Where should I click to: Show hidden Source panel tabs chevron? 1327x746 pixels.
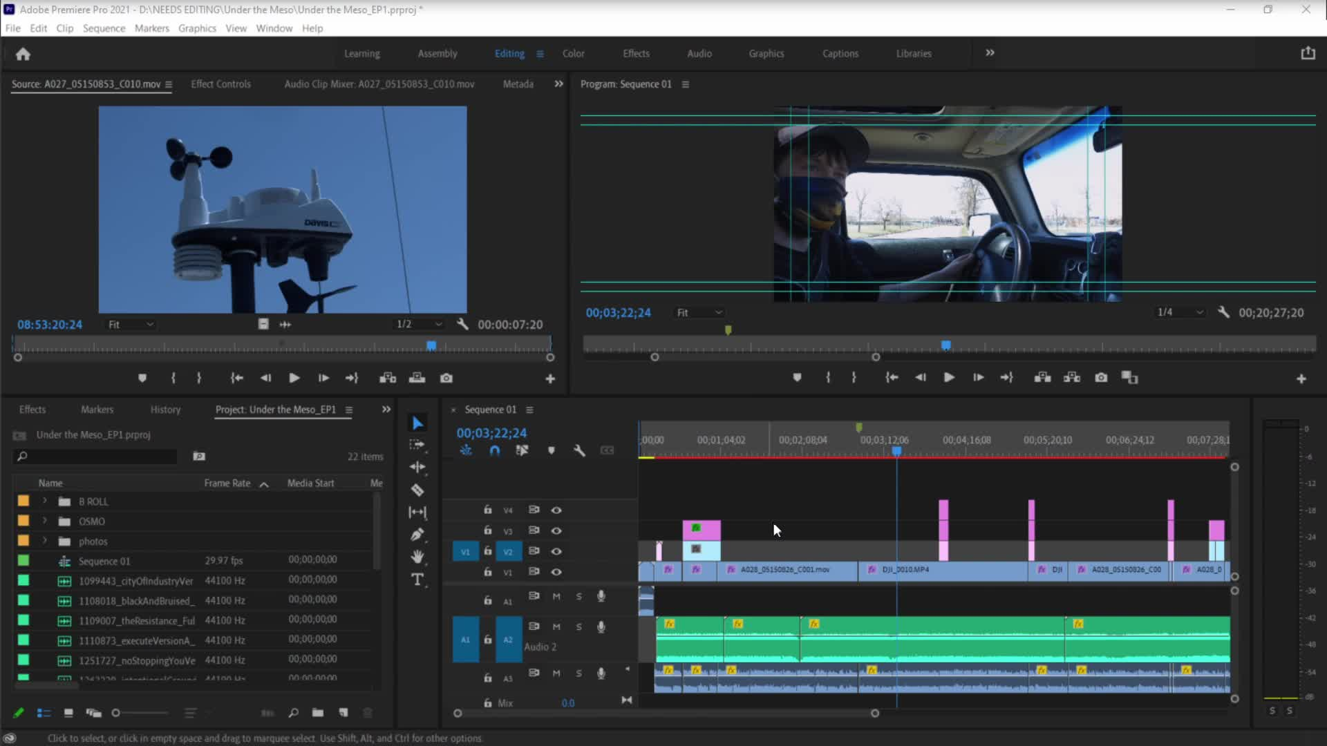558,84
